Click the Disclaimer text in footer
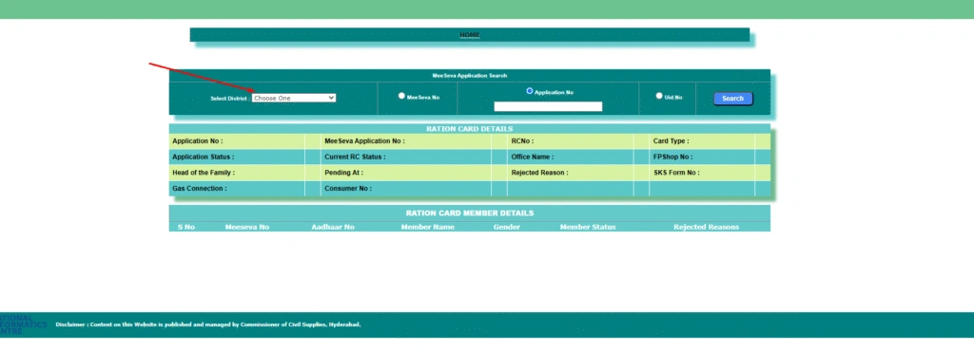974x352 pixels. coord(208,324)
